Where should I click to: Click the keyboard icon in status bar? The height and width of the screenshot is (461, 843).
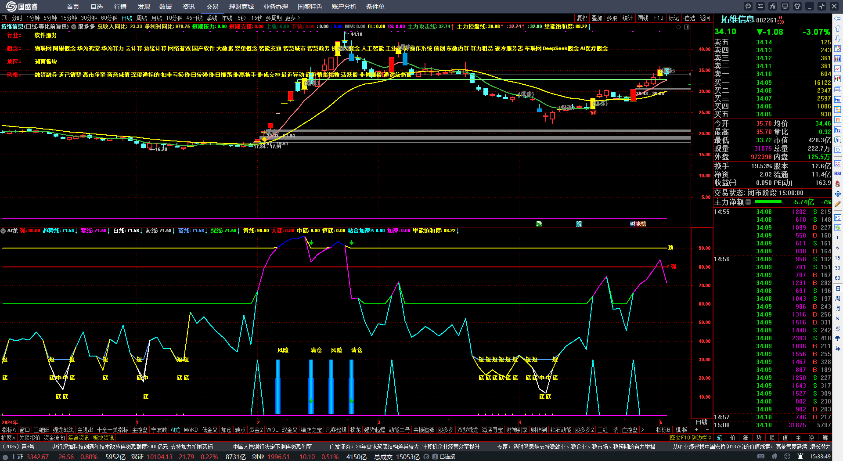761,457
